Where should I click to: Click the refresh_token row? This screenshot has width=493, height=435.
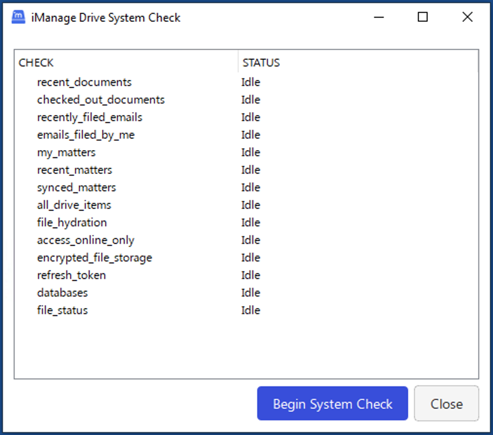click(71, 275)
